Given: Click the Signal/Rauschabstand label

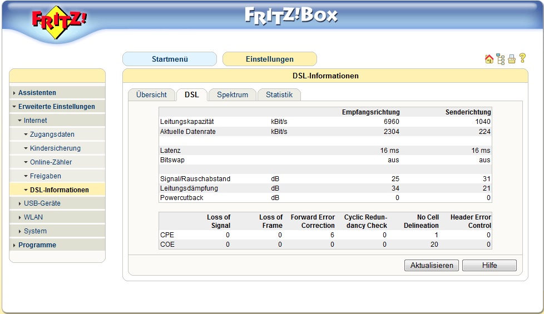Looking at the screenshot, I should [x=195, y=179].
